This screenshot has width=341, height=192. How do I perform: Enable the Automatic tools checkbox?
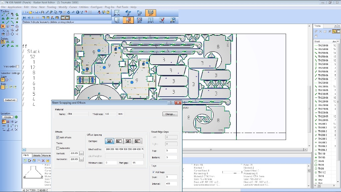[58, 148]
